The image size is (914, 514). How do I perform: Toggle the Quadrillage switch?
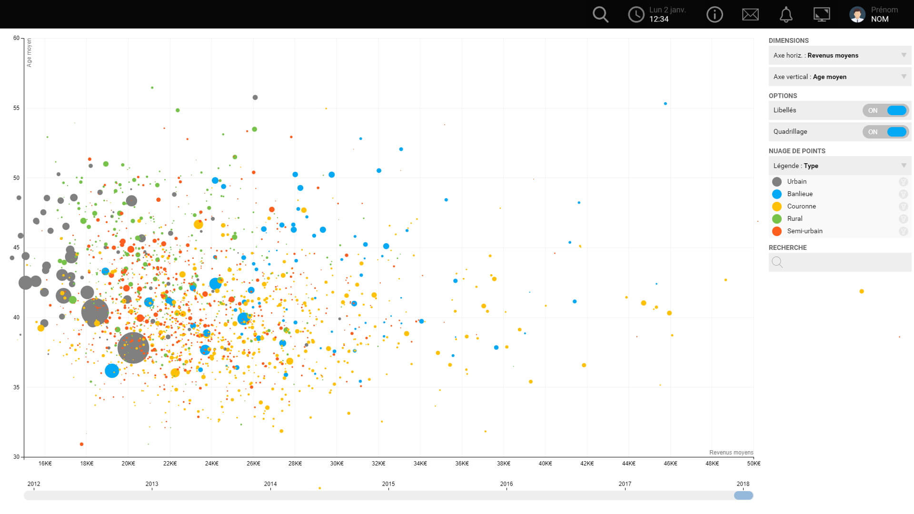tap(885, 132)
